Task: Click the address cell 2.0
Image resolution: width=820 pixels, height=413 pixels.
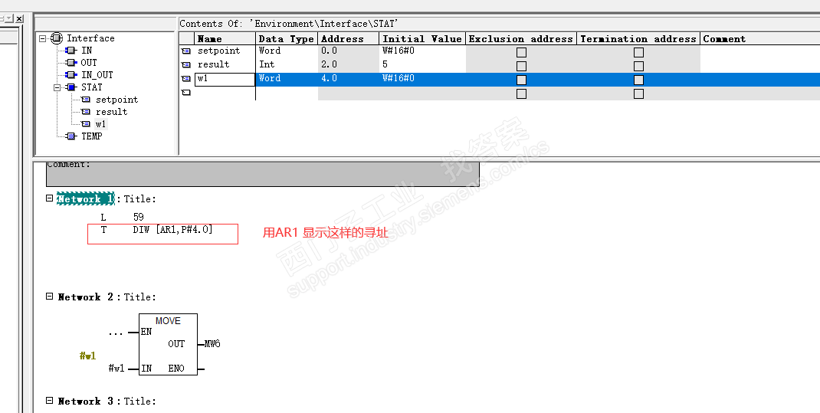Action: point(348,64)
